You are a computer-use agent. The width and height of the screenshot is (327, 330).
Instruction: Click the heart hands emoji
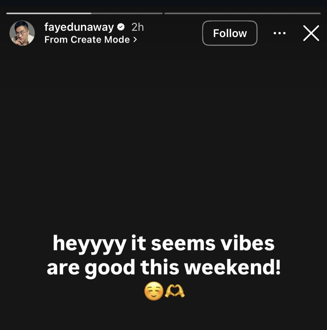click(175, 291)
